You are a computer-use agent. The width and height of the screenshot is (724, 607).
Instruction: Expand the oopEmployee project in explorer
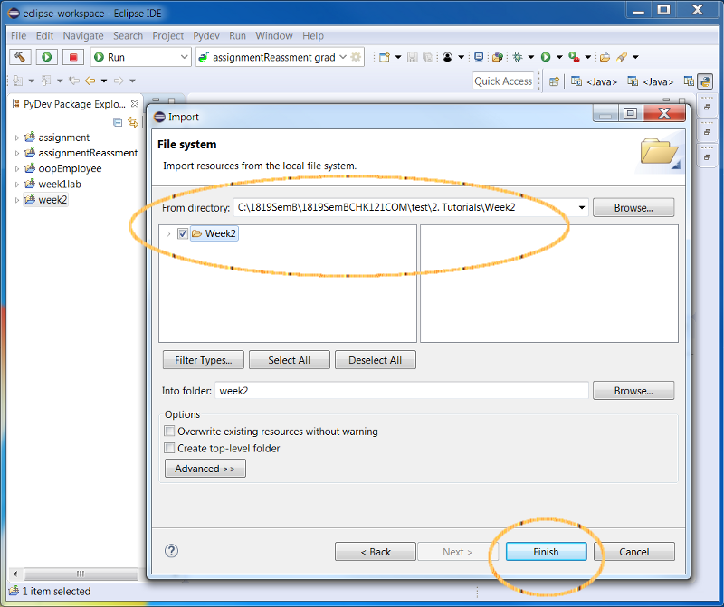pos(17,169)
